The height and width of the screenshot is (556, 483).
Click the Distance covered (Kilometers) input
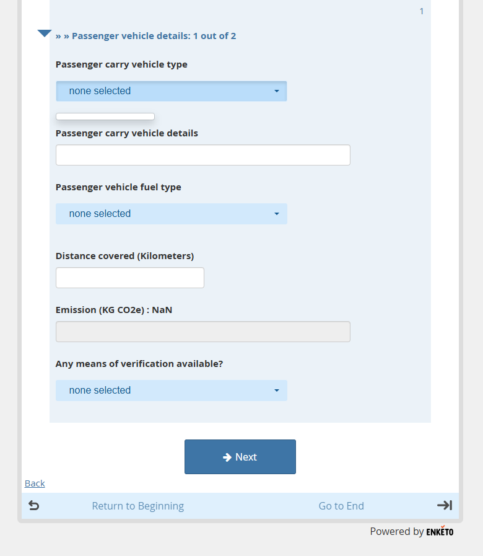pyautogui.click(x=130, y=278)
